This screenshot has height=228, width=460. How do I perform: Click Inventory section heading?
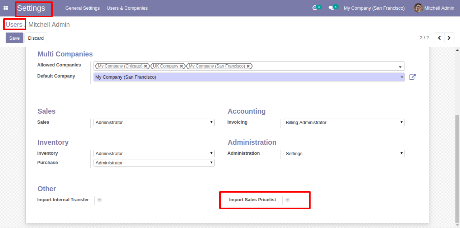(53, 142)
